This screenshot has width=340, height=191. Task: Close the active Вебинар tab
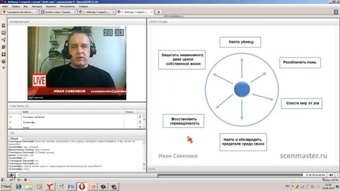point(151,12)
